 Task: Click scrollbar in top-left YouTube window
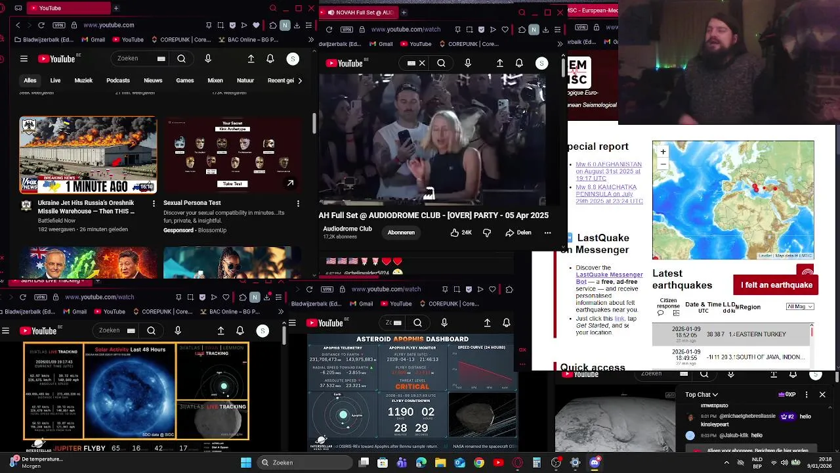[314, 122]
